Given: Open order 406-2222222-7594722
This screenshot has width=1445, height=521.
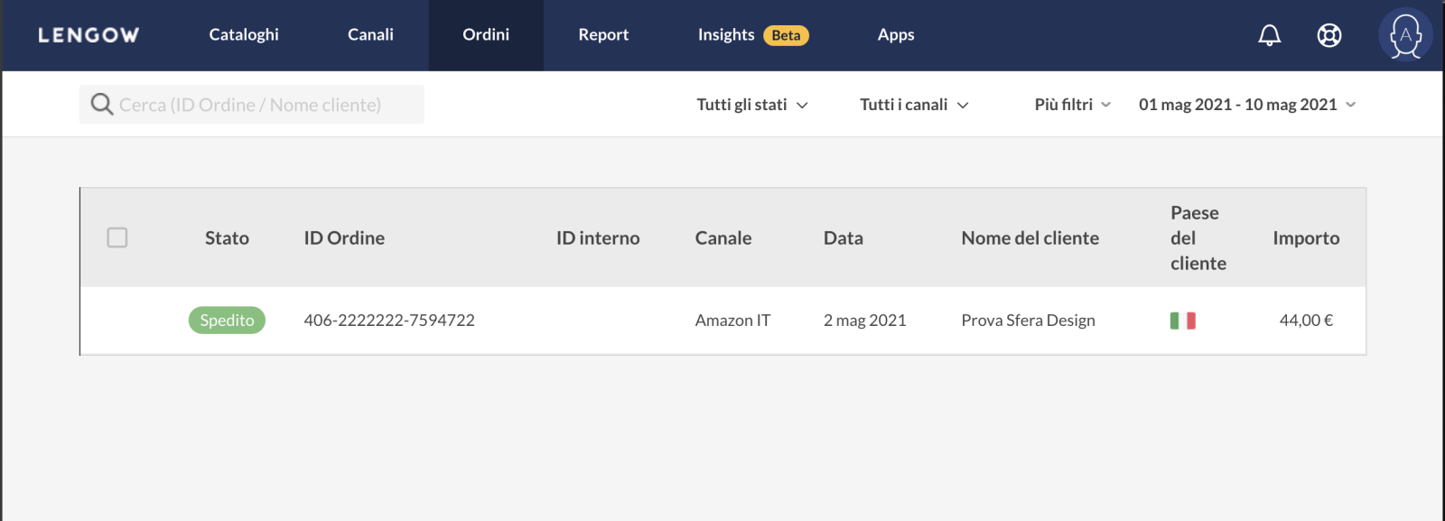Looking at the screenshot, I should [x=389, y=321].
